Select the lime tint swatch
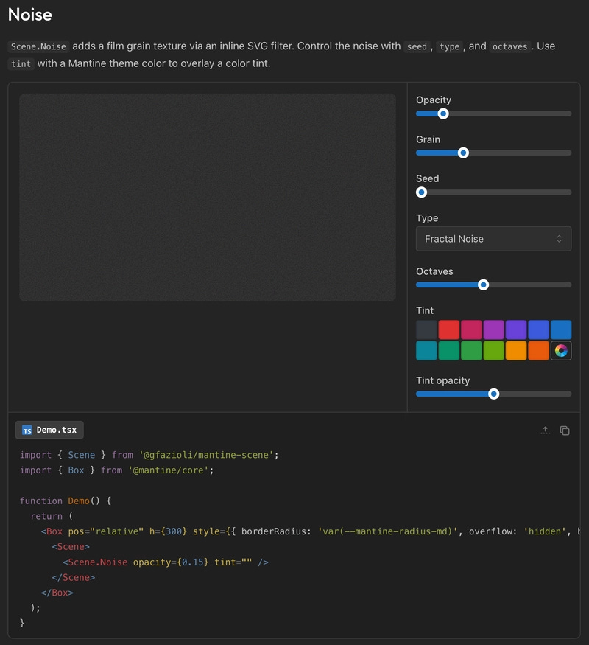 point(494,350)
